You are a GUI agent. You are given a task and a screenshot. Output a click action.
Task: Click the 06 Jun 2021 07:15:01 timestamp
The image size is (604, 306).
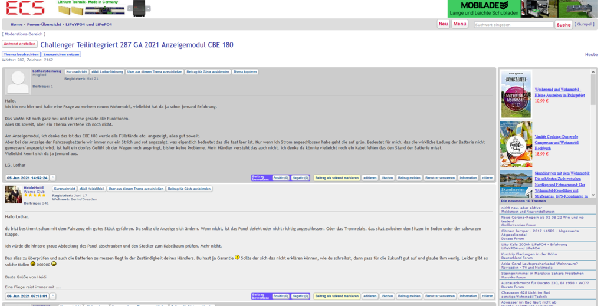coord(27,296)
